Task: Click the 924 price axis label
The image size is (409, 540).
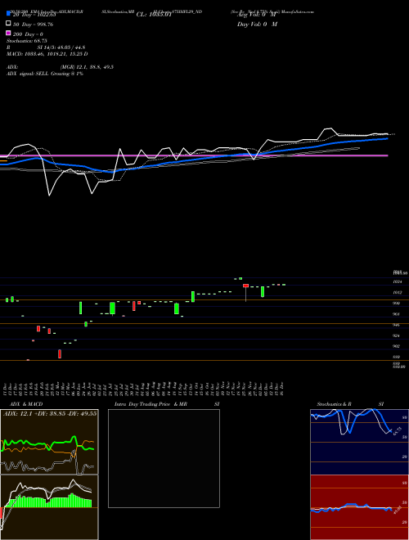Action: click(397, 335)
